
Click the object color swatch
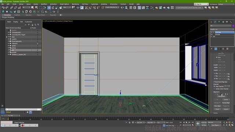[233, 26]
